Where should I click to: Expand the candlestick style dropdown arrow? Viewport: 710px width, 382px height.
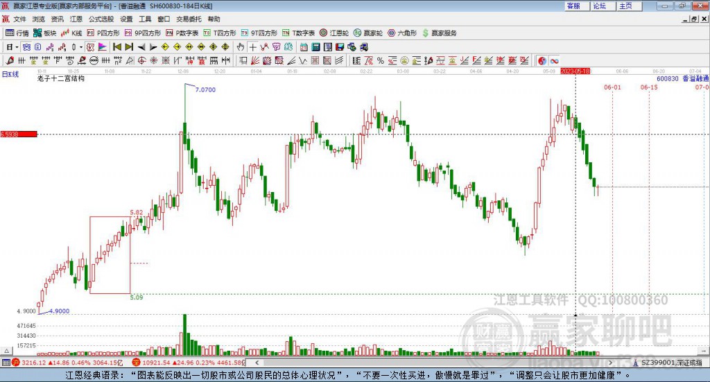click(x=81, y=47)
